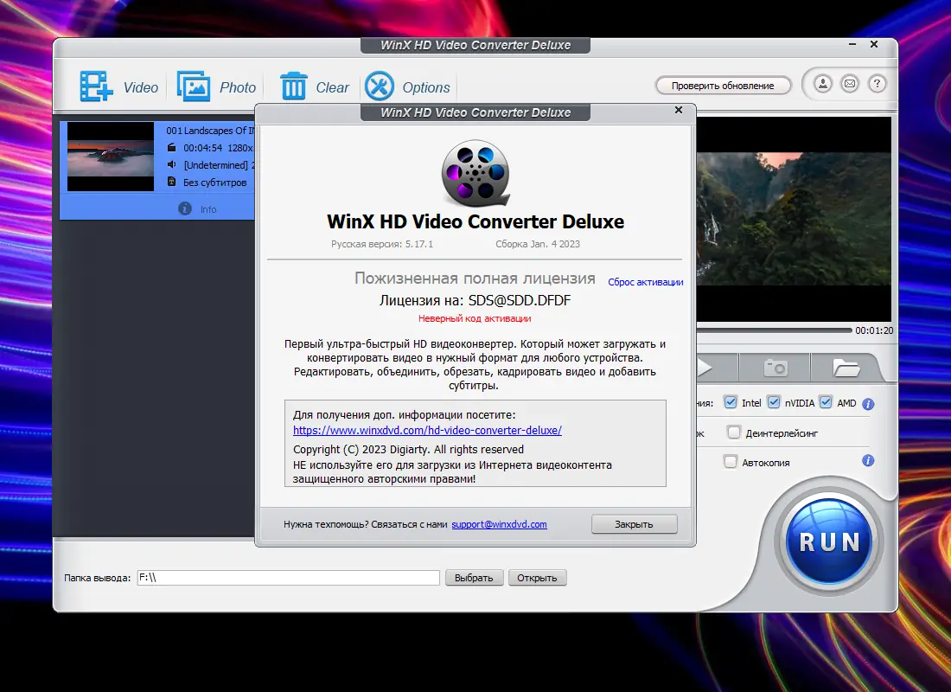This screenshot has width=951, height=692.
Task: Click the question mark help icon
Action: coord(878,84)
